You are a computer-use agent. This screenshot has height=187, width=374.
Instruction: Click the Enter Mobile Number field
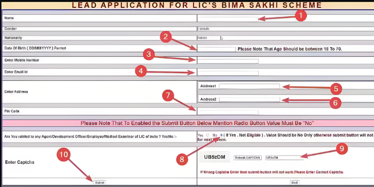pyautogui.click(x=228, y=61)
